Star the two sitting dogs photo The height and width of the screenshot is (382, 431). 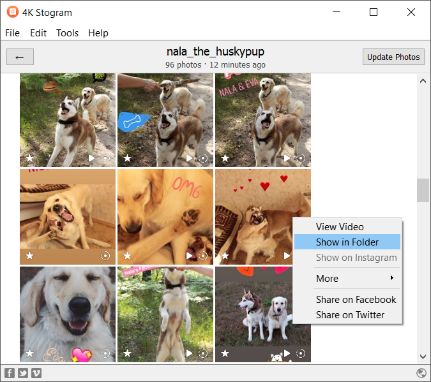pyautogui.click(x=225, y=353)
